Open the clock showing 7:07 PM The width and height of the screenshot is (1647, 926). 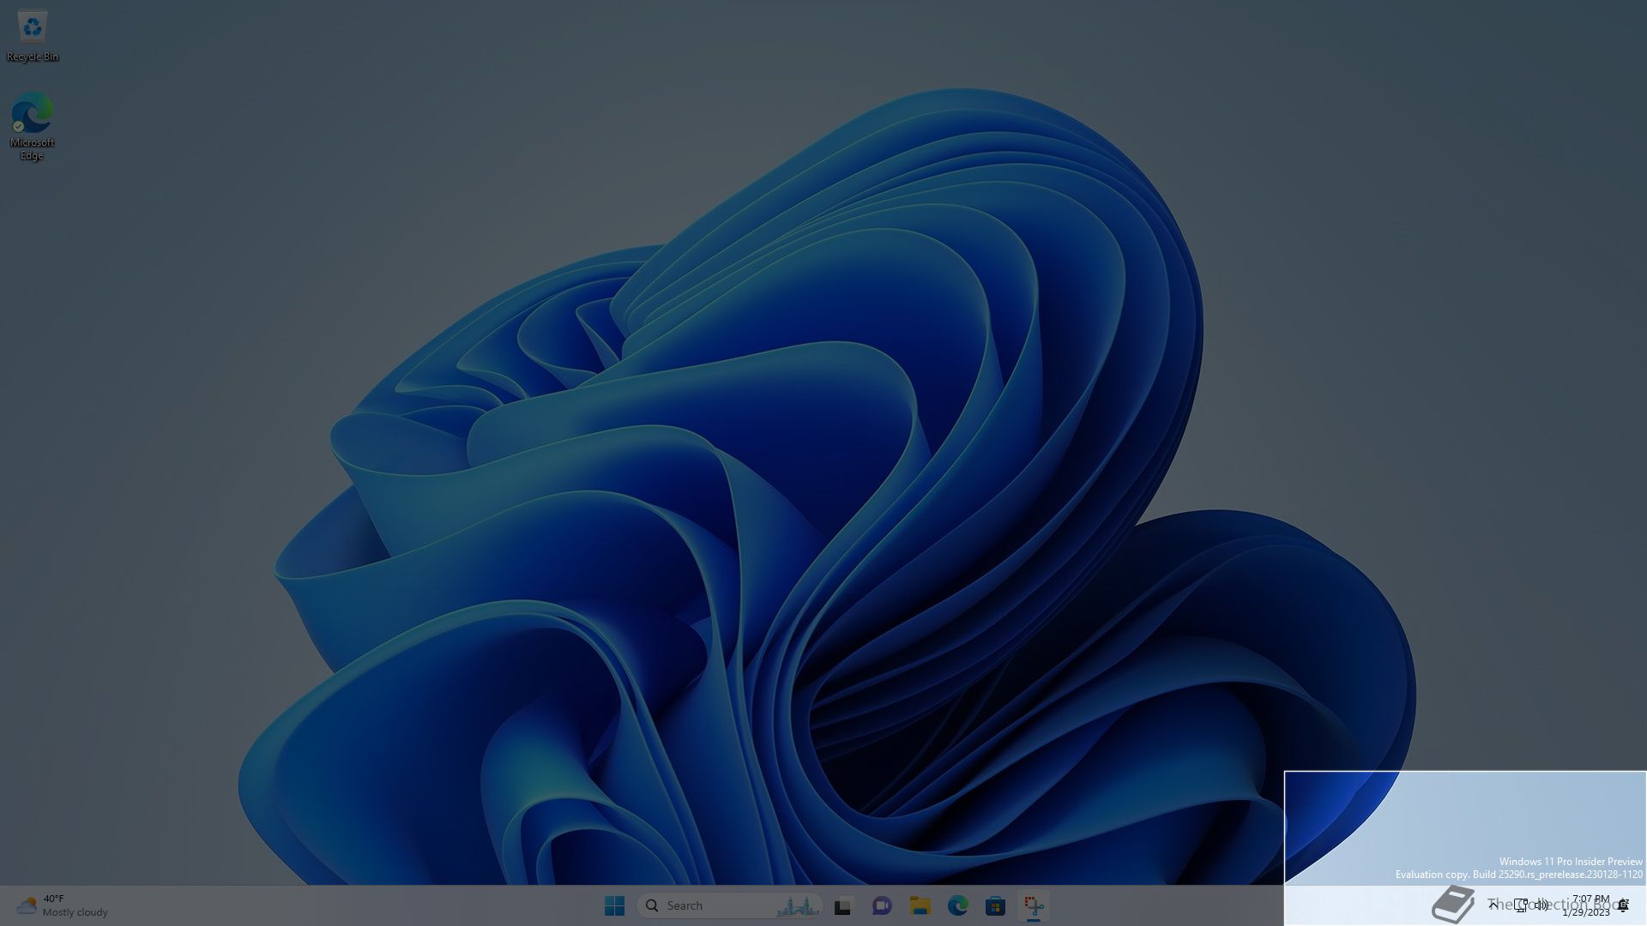tap(1590, 899)
